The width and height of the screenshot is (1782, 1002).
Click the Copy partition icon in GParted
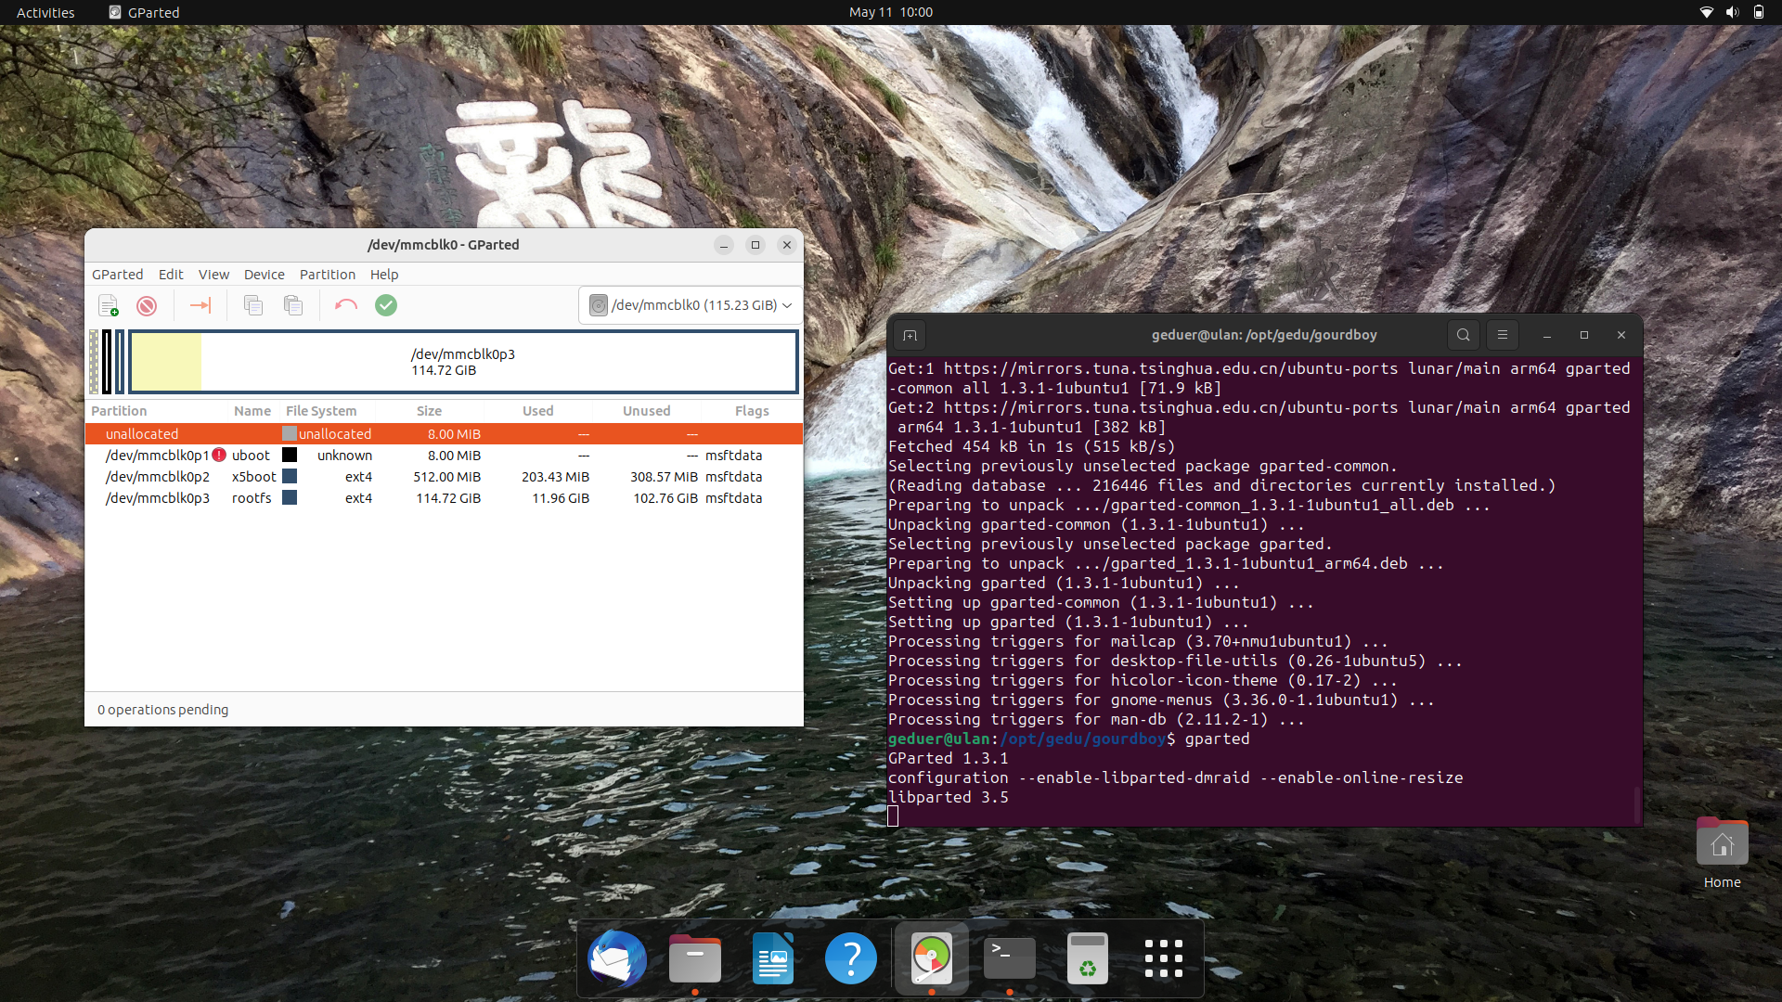(253, 305)
